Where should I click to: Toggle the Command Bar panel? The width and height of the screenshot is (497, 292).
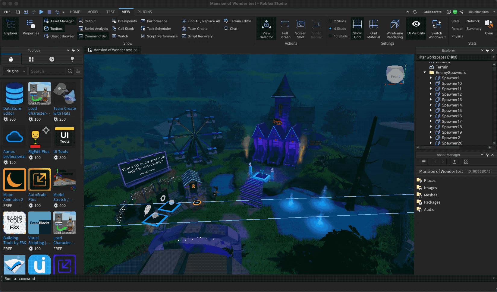point(93,36)
